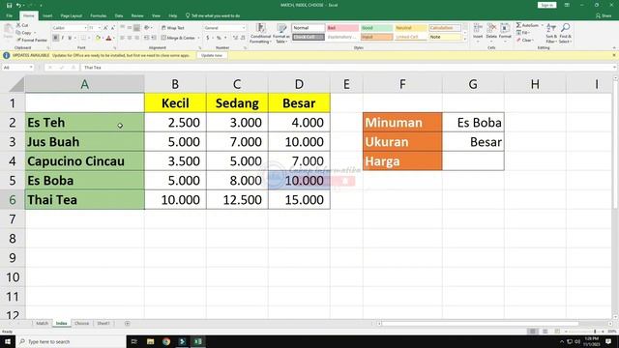Viewport: 619px width, 348px height.
Task: Align text to the right
Action: [x=136, y=38]
